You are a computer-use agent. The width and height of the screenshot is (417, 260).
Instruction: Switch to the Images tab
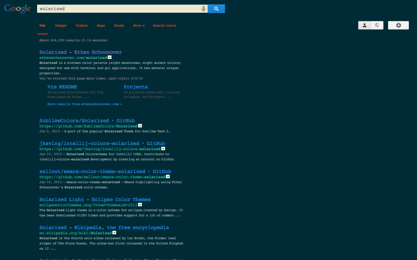61,26
